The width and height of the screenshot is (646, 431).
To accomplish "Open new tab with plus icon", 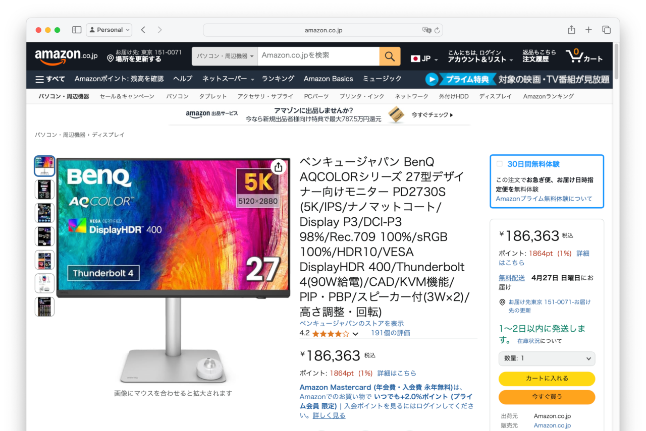I will [x=588, y=30].
